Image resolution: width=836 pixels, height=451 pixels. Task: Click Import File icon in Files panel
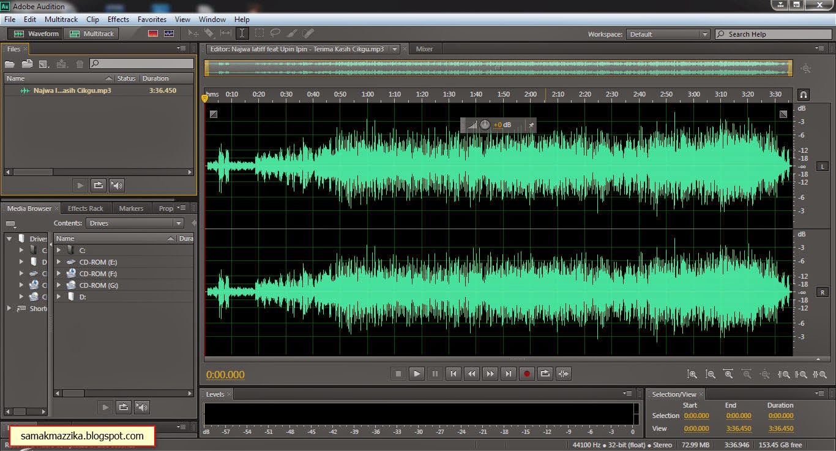pos(27,64)
